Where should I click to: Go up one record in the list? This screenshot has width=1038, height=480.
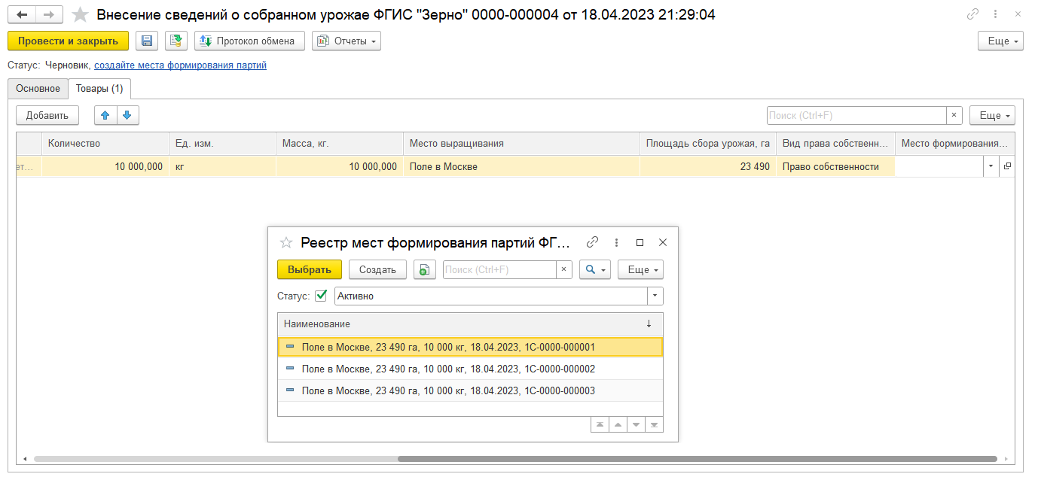(x=618, y=424)
